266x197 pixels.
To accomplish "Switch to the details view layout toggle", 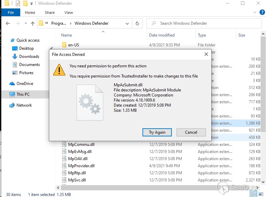I will [253, 194].
